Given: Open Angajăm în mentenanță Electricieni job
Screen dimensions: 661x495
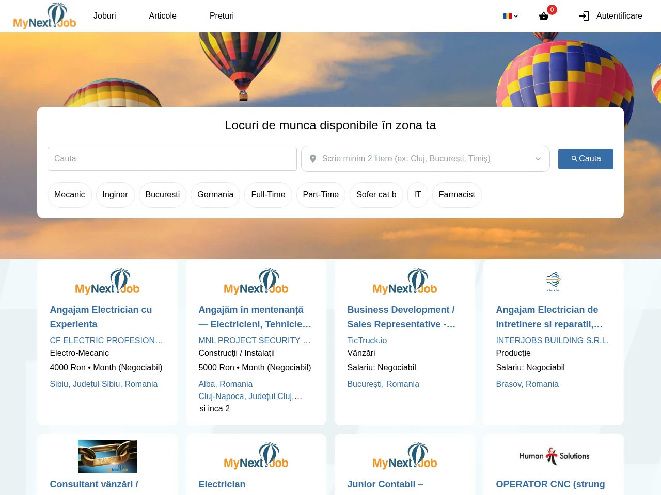Looking at the screenshot, I should 255,317.
